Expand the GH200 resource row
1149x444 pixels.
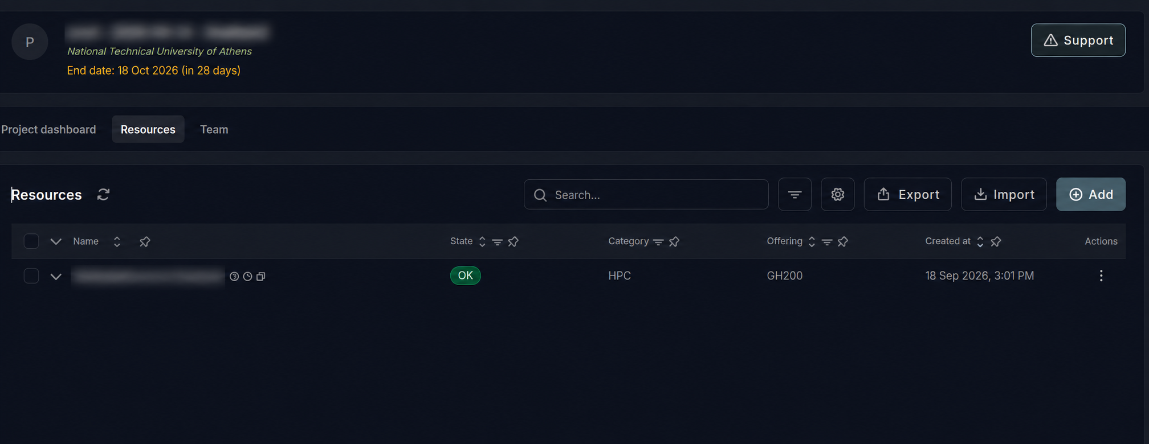tap(56, 277)
